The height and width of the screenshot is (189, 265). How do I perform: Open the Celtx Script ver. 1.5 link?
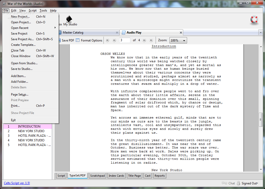pyautogui.click(x=17, y=183)
